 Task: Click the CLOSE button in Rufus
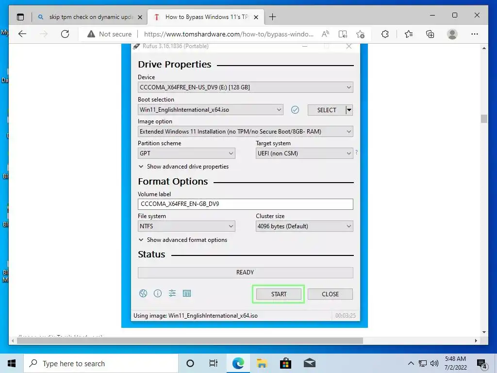click(330, 294)
